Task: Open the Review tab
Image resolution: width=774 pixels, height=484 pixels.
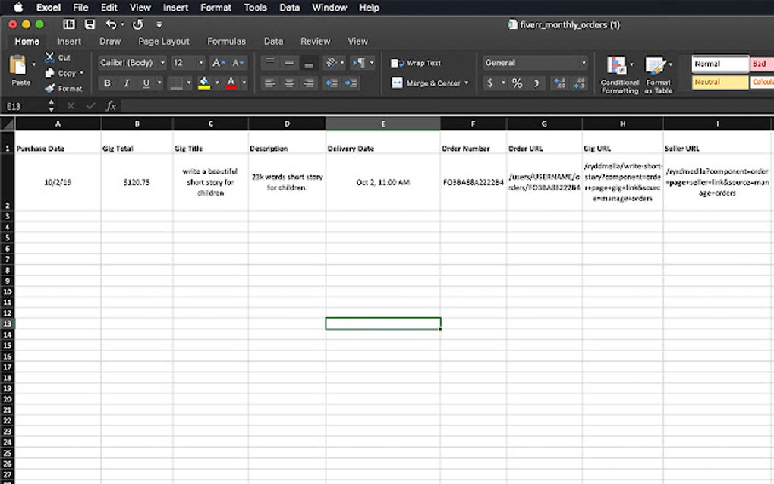Action: pos(315,42)
